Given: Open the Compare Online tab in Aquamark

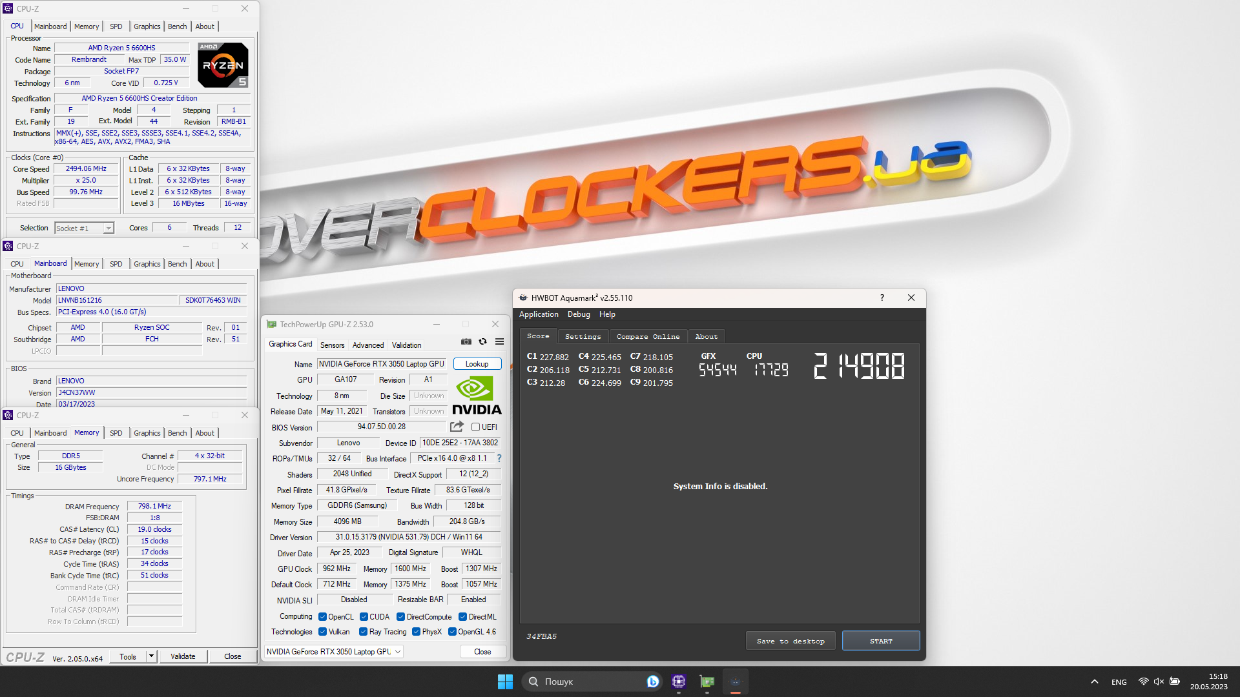Looking at the screenshot, I should point(648,336).
